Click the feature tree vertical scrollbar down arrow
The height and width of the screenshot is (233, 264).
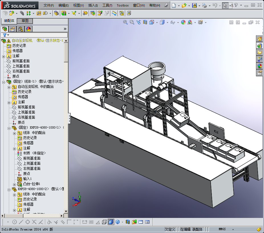pos(66,211)
